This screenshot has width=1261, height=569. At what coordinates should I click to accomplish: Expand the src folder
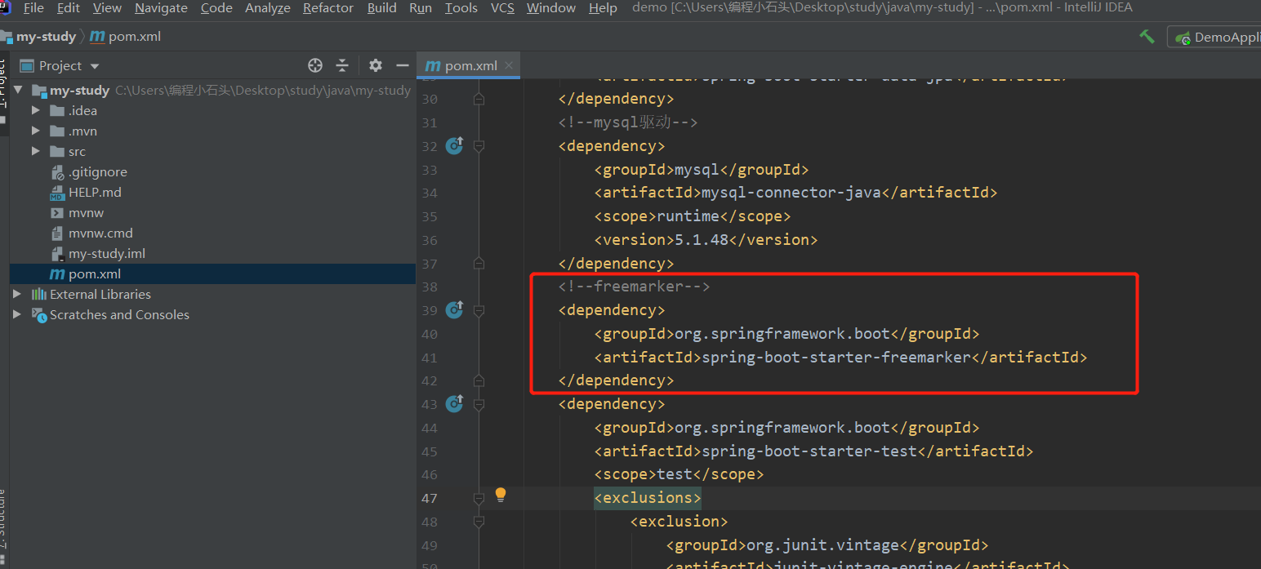[35, 151]
